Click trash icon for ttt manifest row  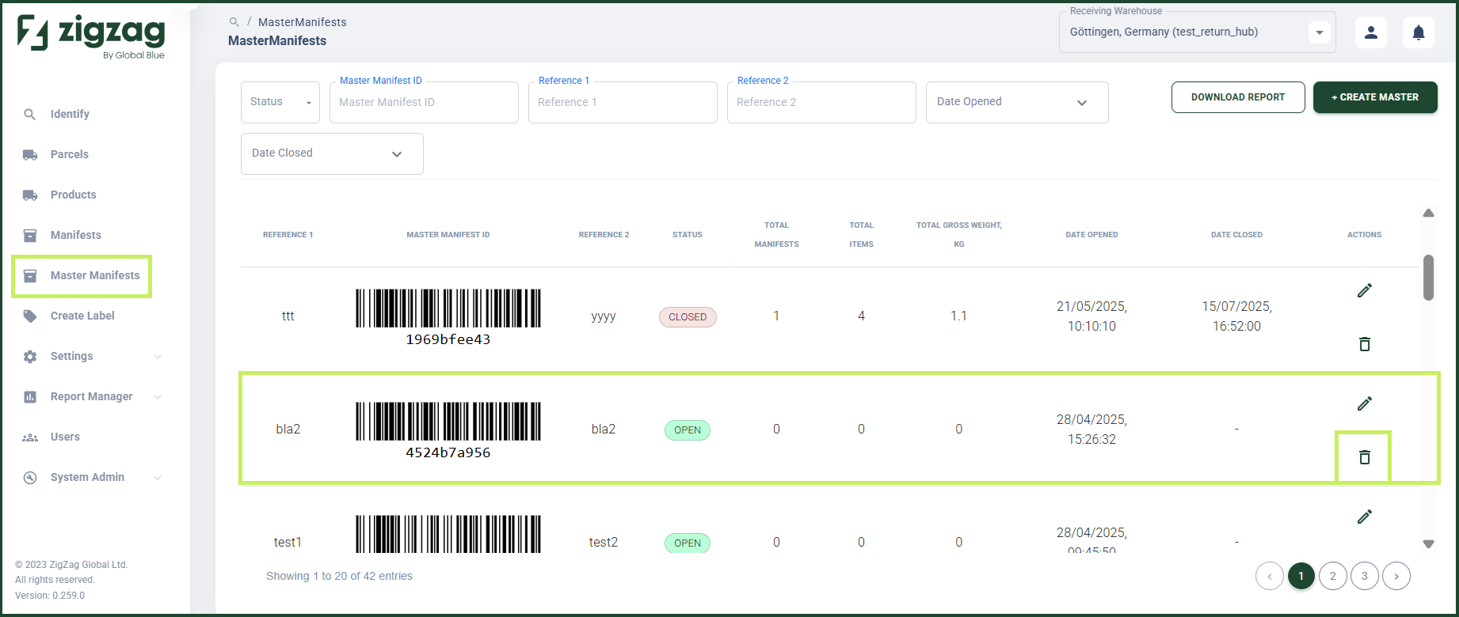(1364, 344)
